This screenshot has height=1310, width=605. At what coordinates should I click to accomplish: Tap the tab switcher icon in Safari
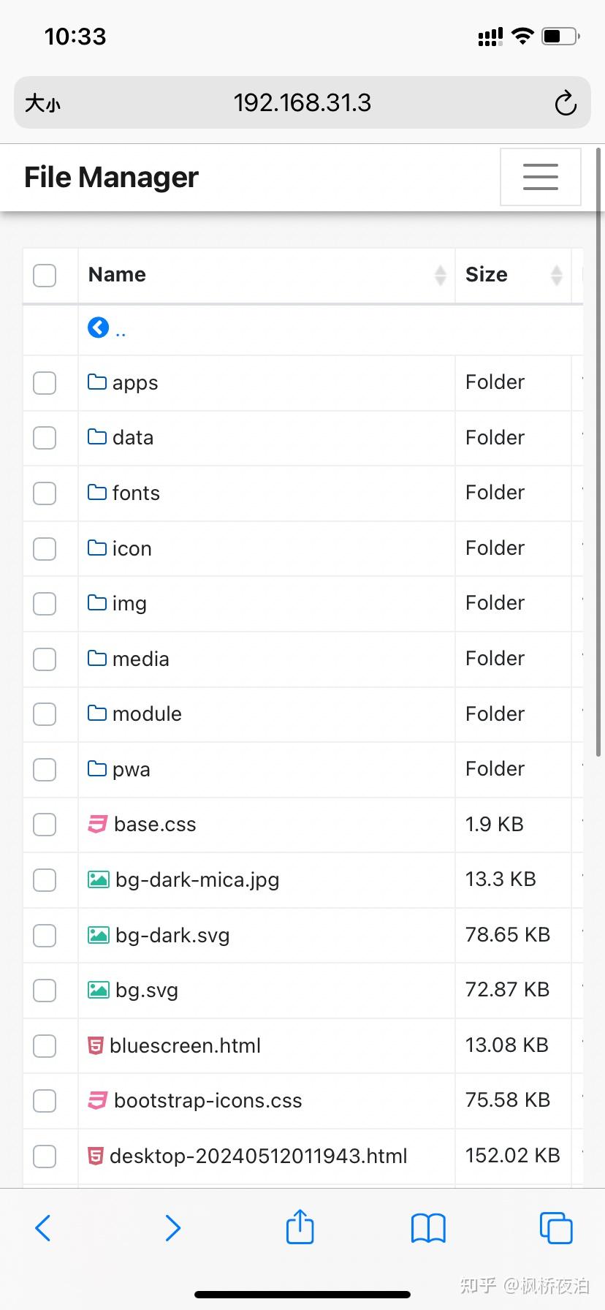[555, 1228]
